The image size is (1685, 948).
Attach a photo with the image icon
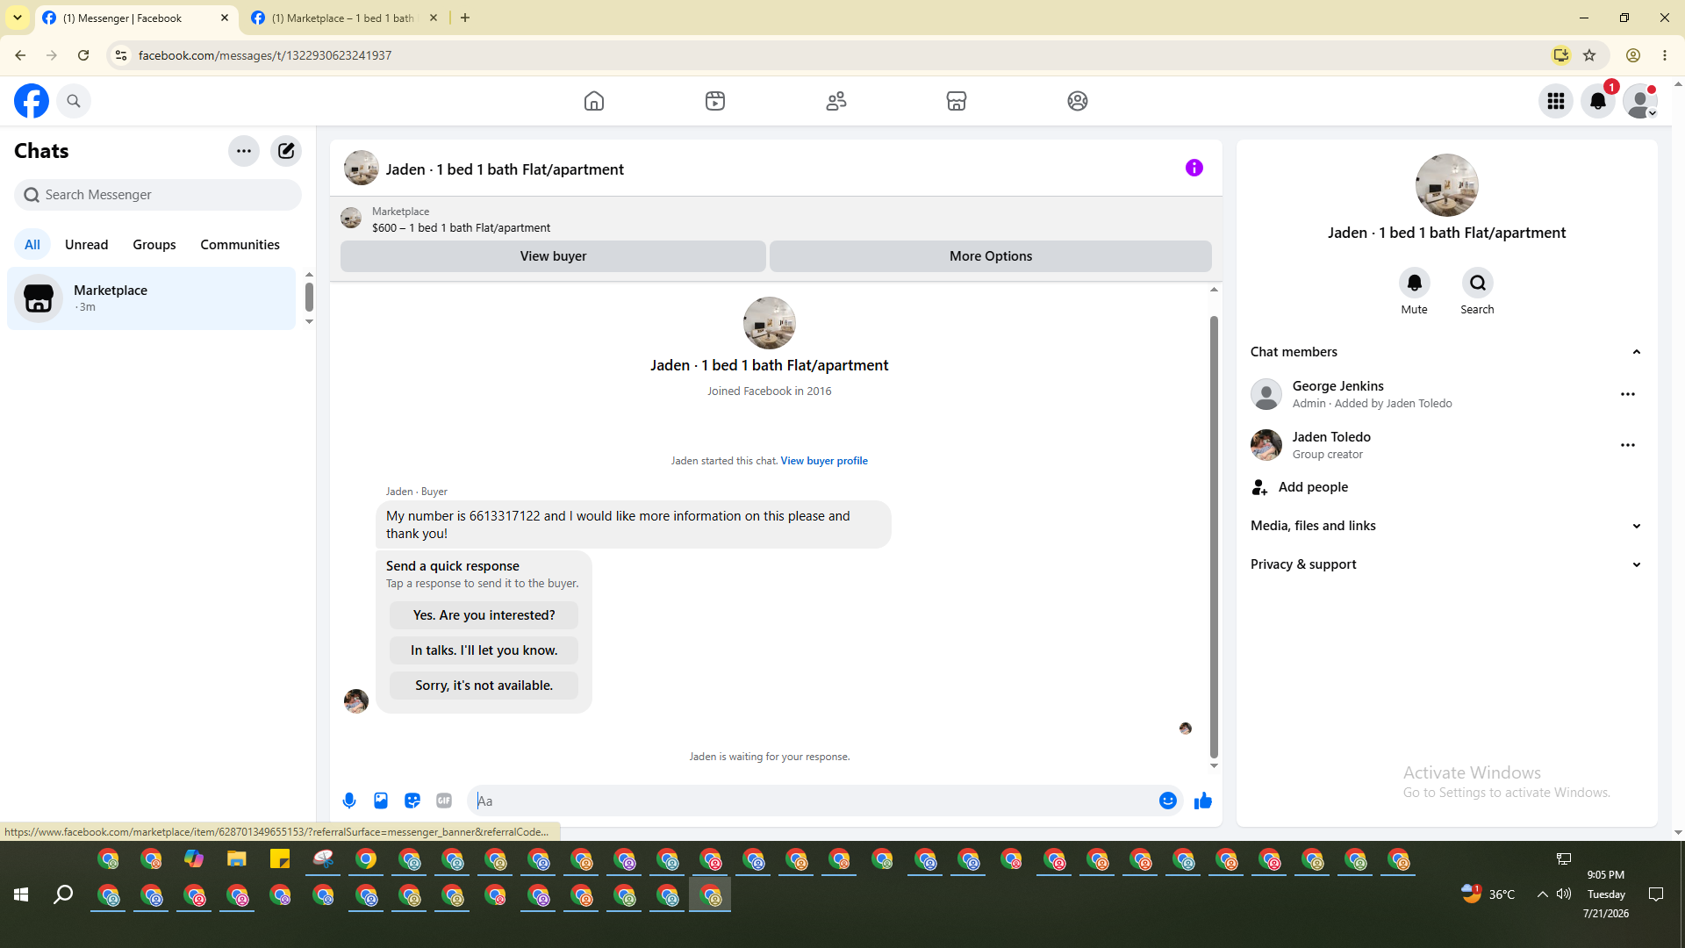coord(381,801)
